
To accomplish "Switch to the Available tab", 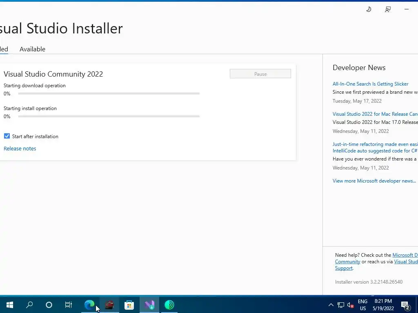I will click(32, 49).
